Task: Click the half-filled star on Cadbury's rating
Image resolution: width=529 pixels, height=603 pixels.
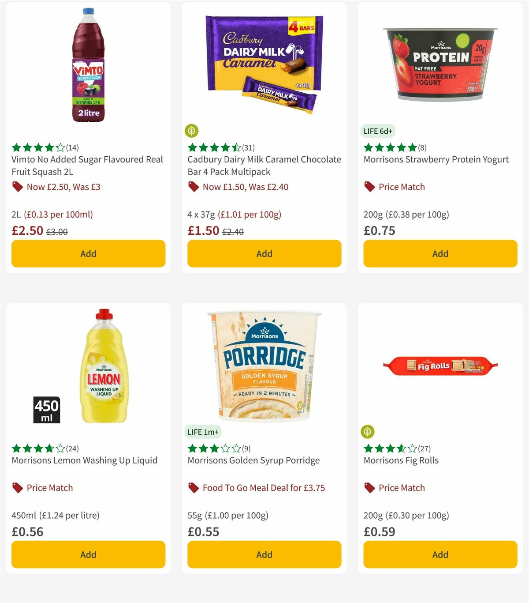Action: 237,147
